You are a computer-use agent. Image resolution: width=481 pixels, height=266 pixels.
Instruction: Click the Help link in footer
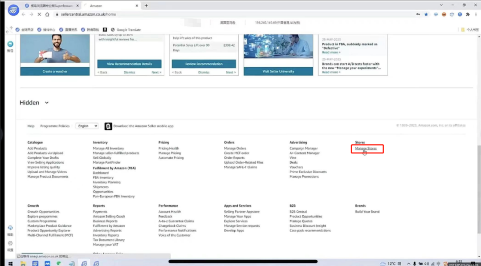point(31,126)
